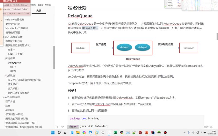218x136 pixels.
Task: Switch to Excel on the taskbar
Action: (115, 133)
